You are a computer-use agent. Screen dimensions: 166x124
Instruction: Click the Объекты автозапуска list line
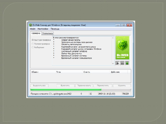[x=71, y=44]
